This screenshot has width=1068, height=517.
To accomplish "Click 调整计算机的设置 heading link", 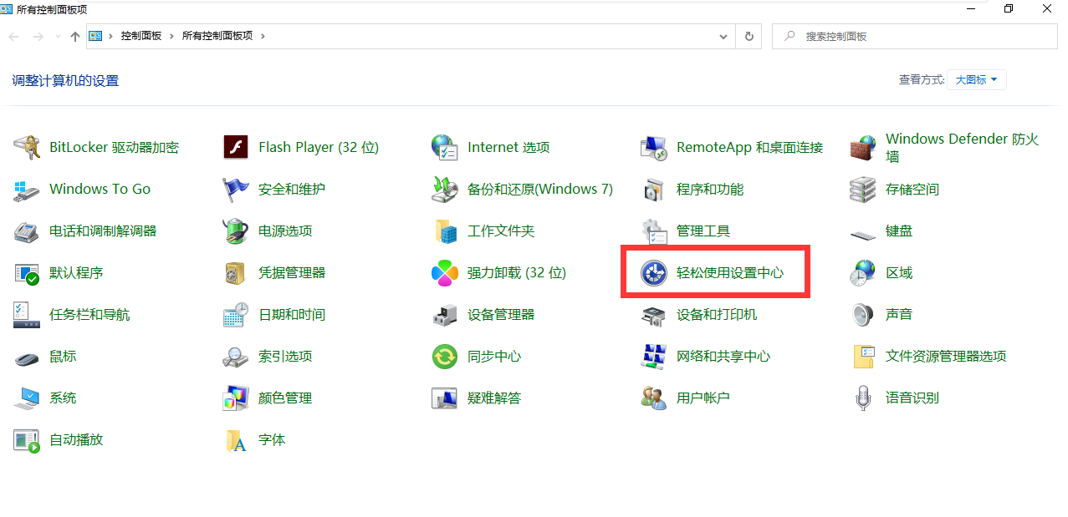I will tap(64, 80).
